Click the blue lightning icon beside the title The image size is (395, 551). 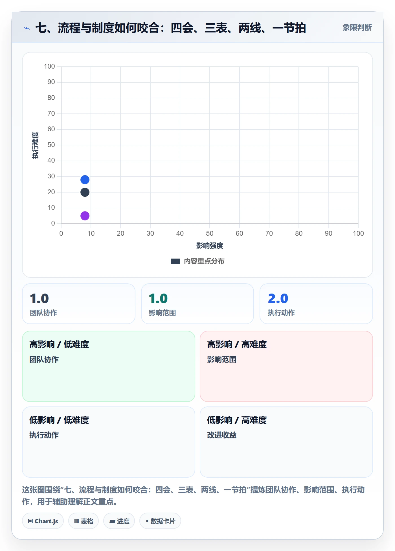(x=27, y=28)
